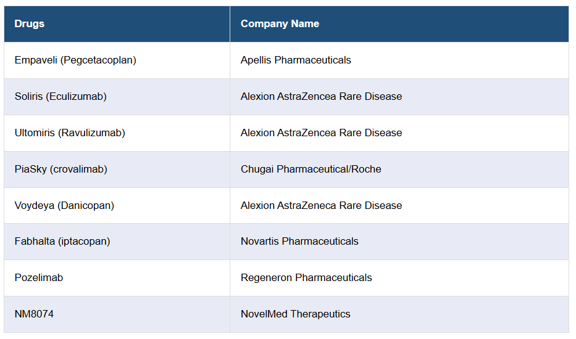576x339 pixels.
Task: Click the word Roche in the Chugai row
Action: 367,169
